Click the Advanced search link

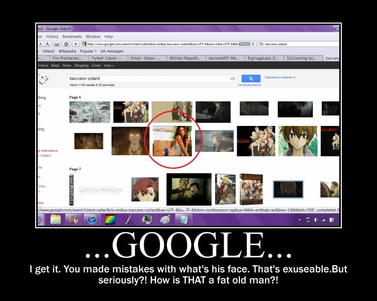249,85
